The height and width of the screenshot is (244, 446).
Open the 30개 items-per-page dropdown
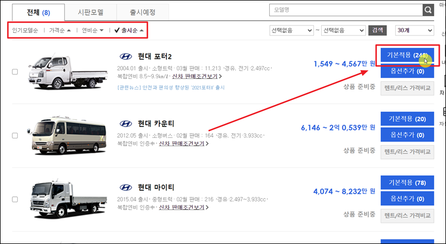point(414,31)
